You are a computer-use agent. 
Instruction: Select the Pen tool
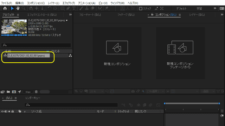coord(68,8)
